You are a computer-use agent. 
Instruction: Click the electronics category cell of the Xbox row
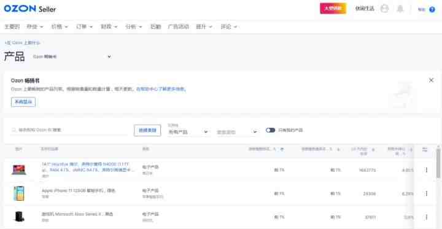pyautogui.click(x=150, y=217)
